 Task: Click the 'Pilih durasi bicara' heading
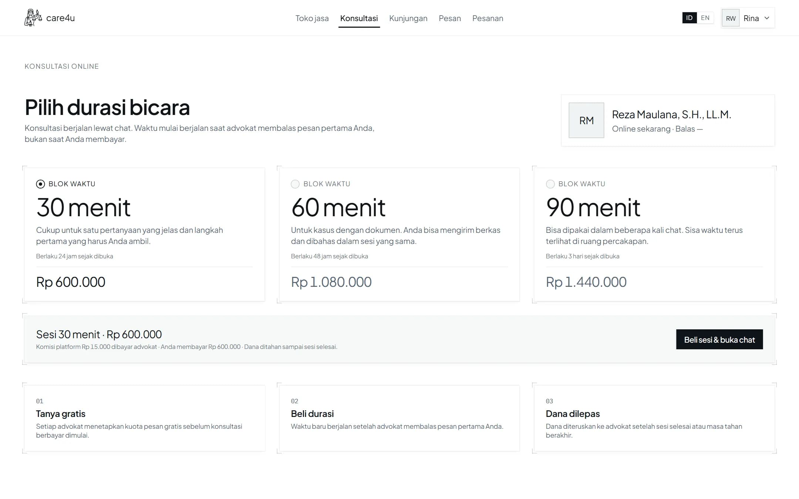[107, 108]
